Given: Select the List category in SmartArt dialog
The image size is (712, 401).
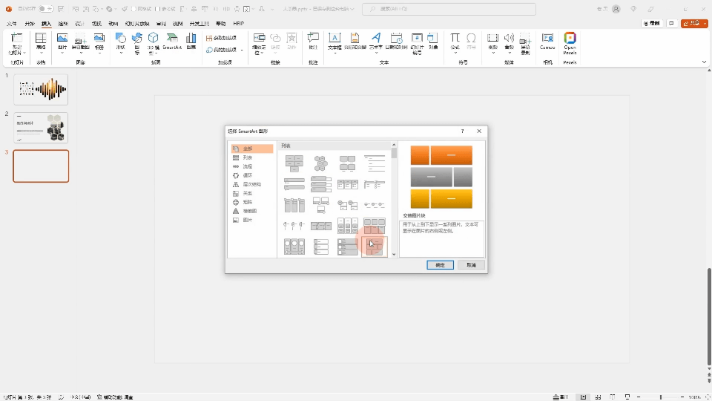Looking at the screenshot, I should [x=252, y=157].
